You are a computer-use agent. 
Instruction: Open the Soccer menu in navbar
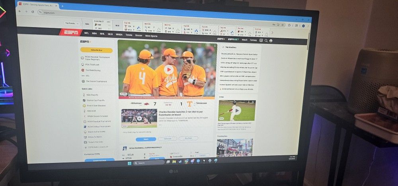pyautogui.click(x=139, y=35)
